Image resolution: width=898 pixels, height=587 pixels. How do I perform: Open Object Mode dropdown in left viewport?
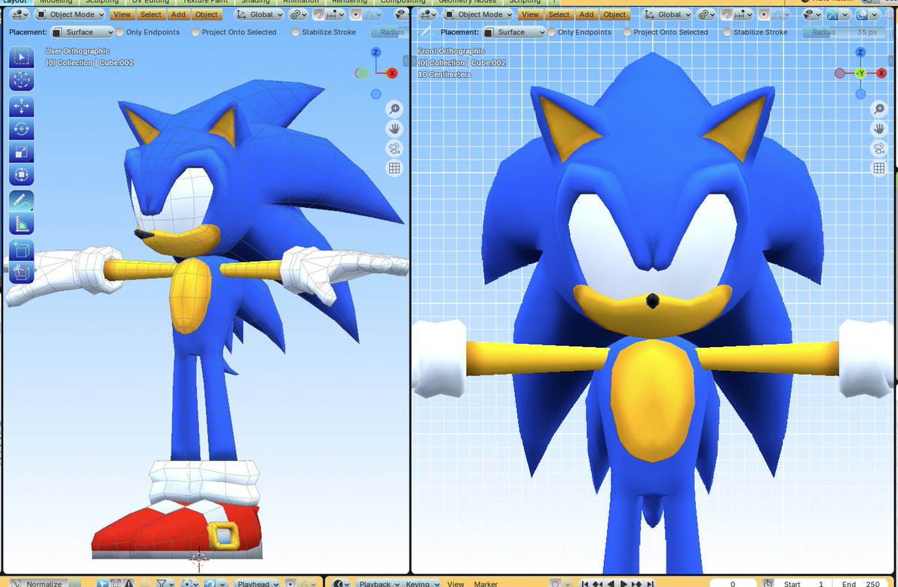[70, 14]
